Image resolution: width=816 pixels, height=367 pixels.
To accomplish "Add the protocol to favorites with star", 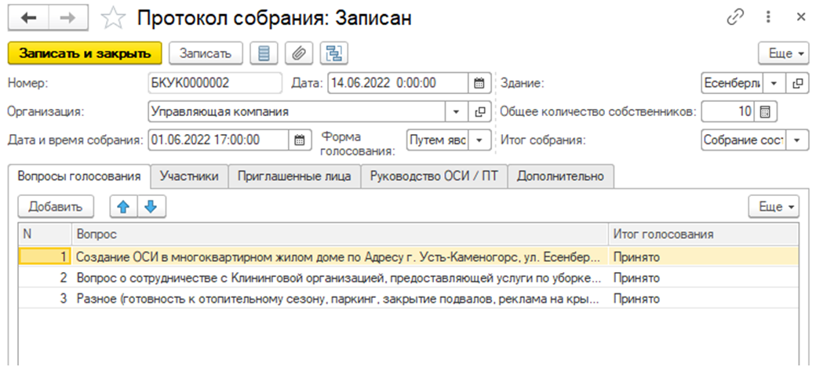I will pyautogui.click(x=115, y=17).
